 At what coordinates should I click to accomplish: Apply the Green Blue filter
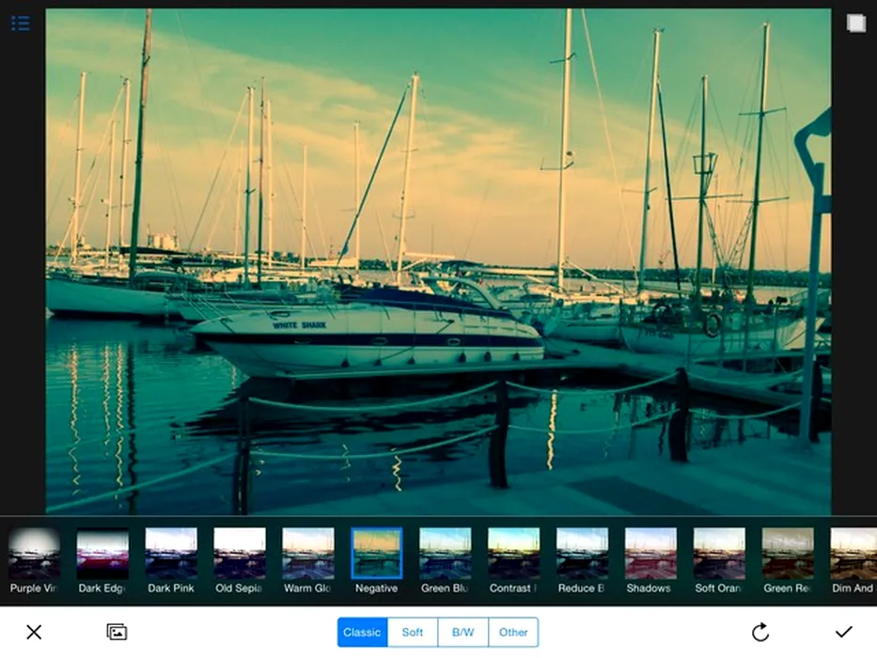click(445, 554)
